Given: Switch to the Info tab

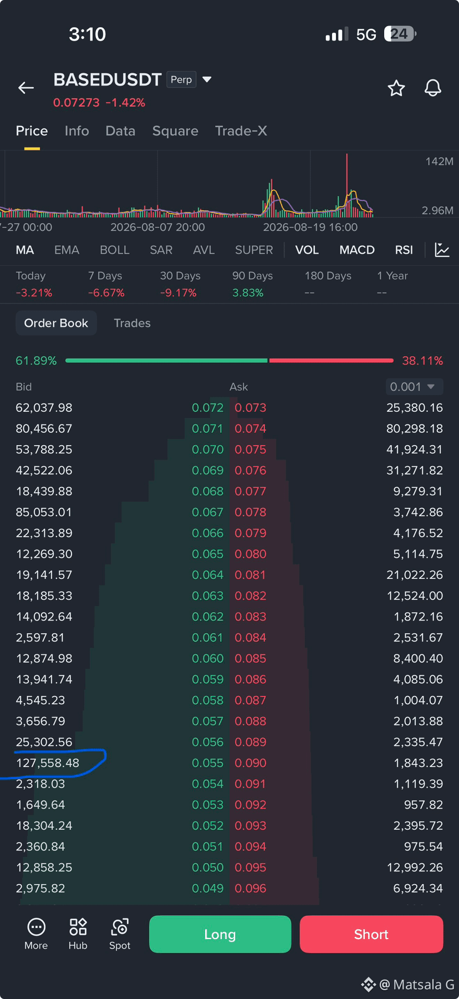Looking at the screenshot, I should [76, 131].
